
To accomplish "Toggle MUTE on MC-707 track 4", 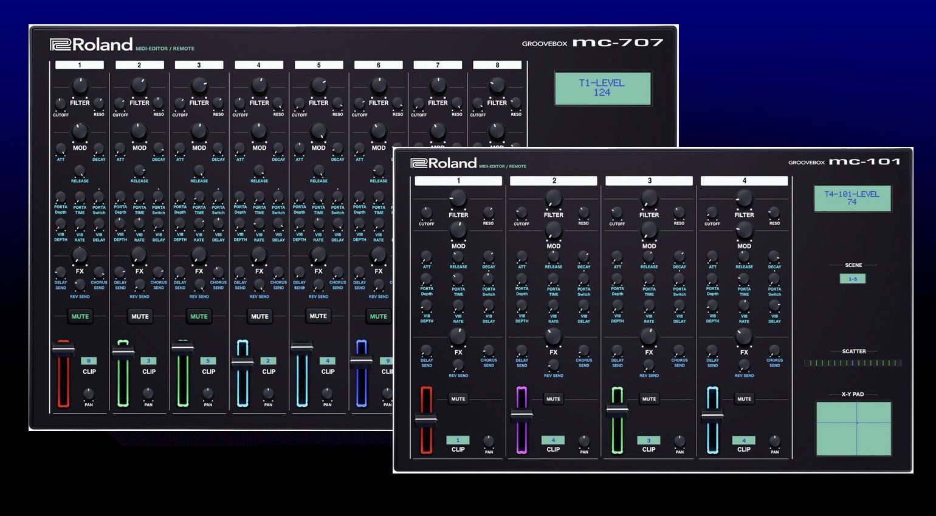I will tap(260, 316).
